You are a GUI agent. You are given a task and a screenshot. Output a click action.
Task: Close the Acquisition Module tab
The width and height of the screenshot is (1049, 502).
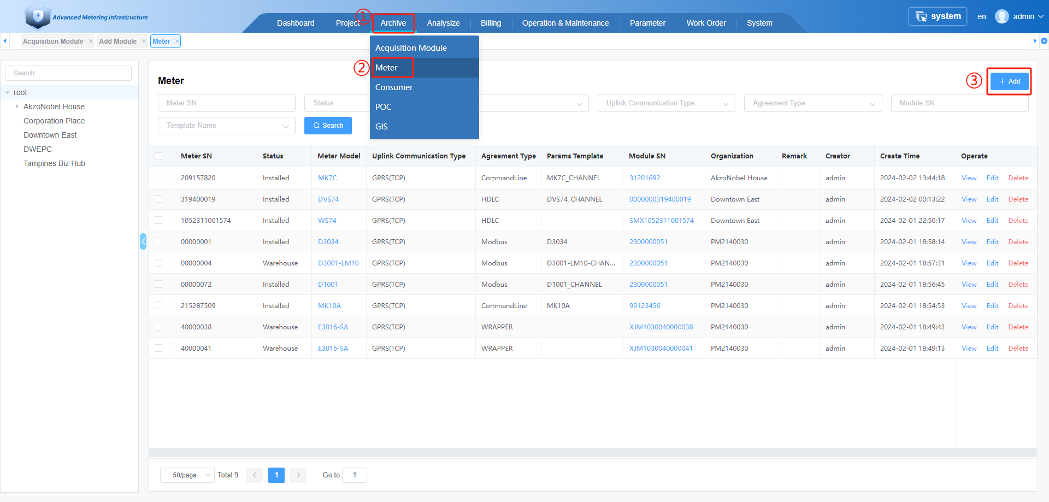91,41
